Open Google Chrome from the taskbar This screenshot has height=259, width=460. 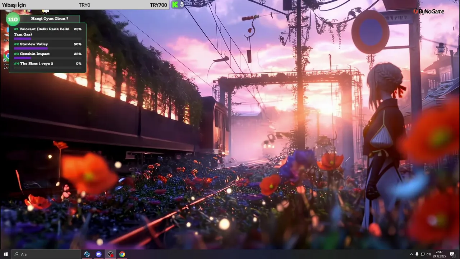coord(122,254)
